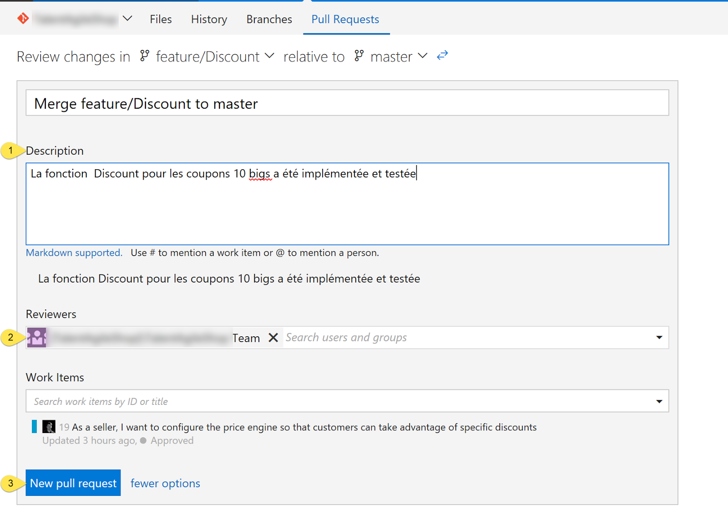This screenshot has width=728, height=510.
Task: Open the master branch dropdown
Action: coord(423,56)
